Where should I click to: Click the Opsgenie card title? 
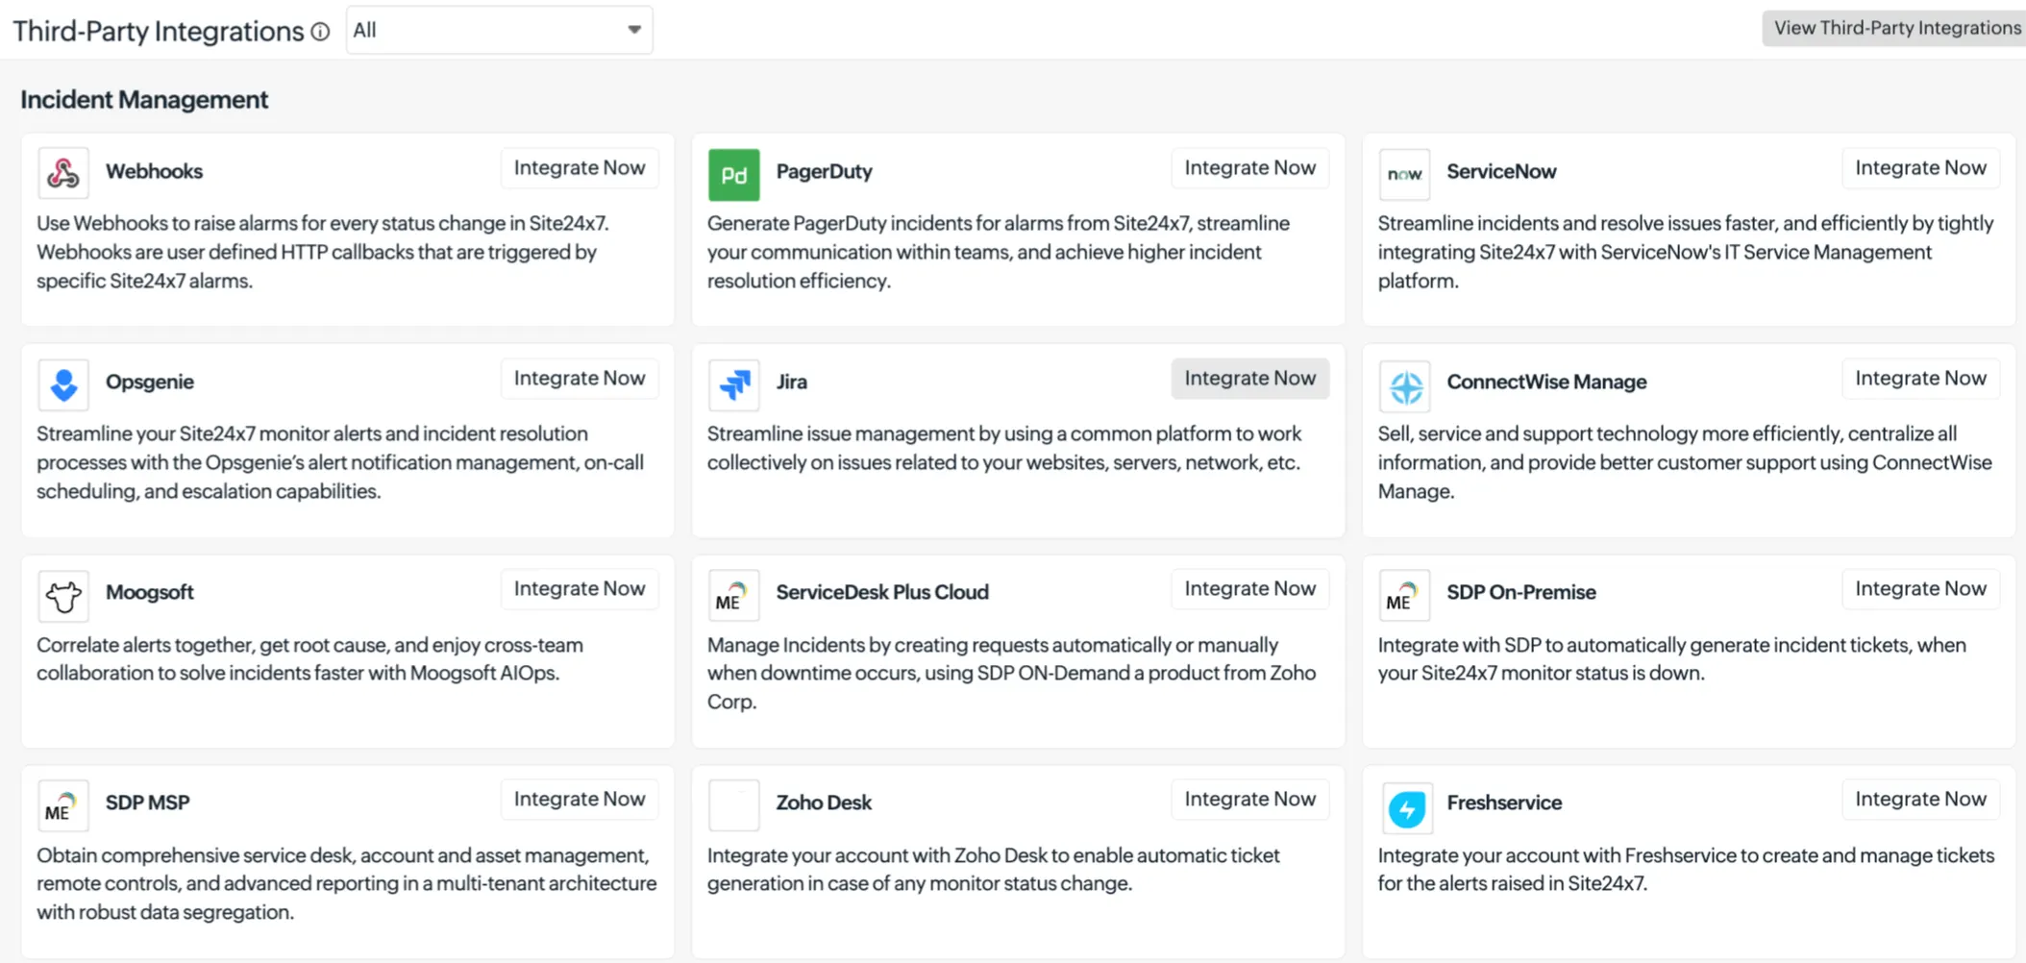click(150, 382)
